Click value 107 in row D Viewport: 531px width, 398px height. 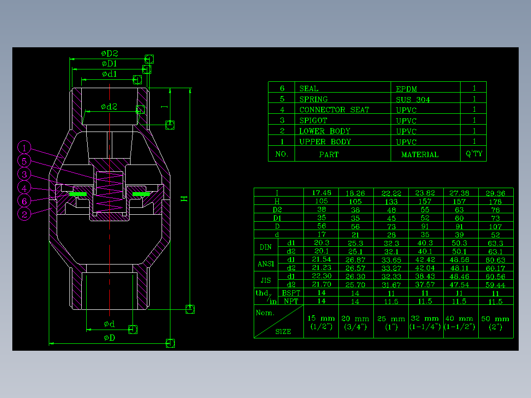[496, 227]
